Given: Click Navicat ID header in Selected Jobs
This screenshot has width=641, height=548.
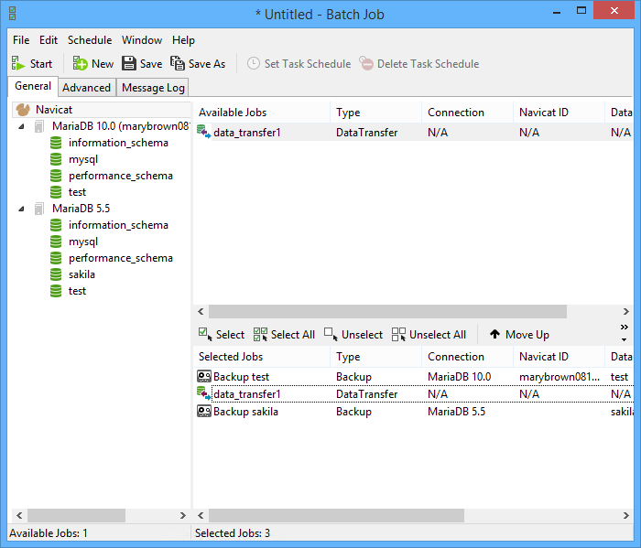Looking at the screenshot, I should pyautogui.click(x=559, y=357).
